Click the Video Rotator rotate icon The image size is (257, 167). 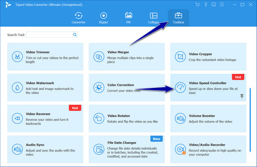pyautogui.click(x=99, y=118)
